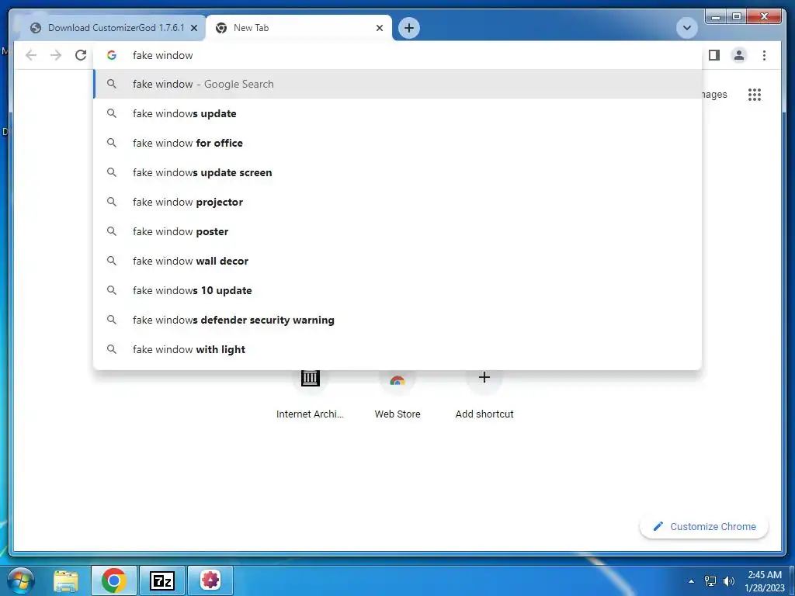Screen dimensions: 795x596
Task: Select the New Tab tab
Action: [299, 28]
